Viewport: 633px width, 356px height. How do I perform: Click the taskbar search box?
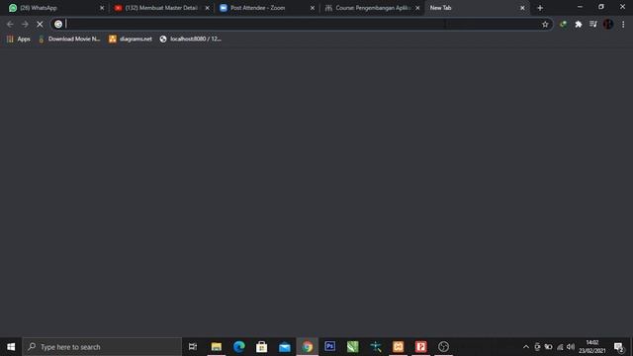click(x=102, y=347)
